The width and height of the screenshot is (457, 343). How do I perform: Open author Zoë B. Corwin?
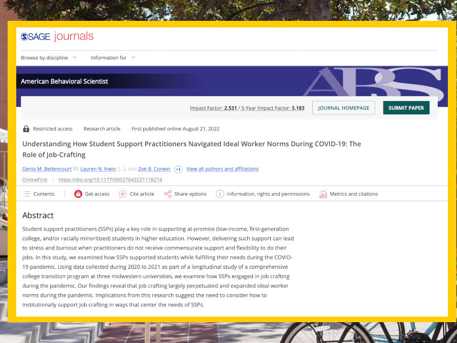pos(154,169)
